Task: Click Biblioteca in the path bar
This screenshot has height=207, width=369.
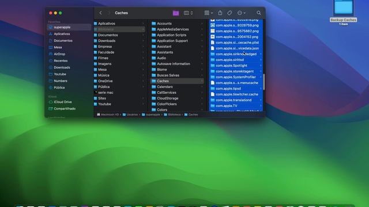Action: [x=172, y=114]
